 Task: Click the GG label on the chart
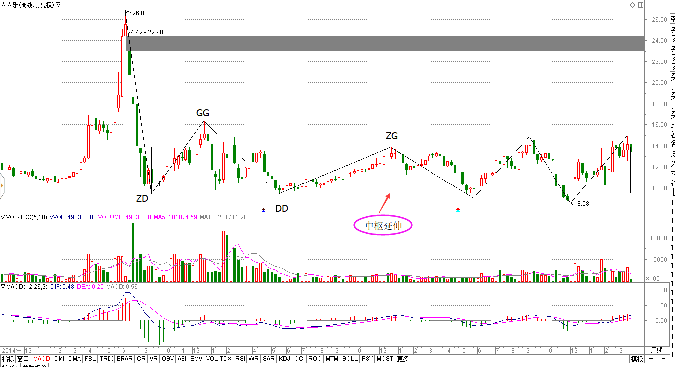[203, 113]
